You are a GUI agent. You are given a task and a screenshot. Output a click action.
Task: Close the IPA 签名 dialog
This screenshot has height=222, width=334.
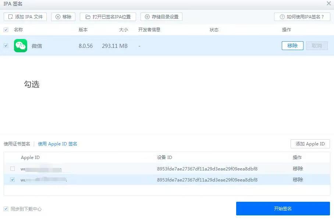[x=328, y=4]
